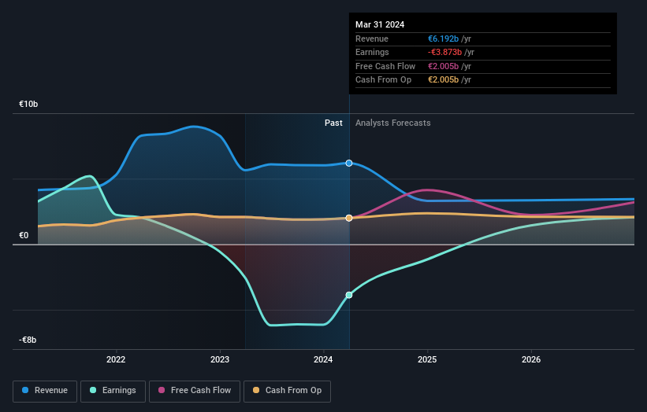This screenshot has height=412, width=647.
Task: Click the Cash From Op €2.005b tooltip value
Action: (443, 80)
